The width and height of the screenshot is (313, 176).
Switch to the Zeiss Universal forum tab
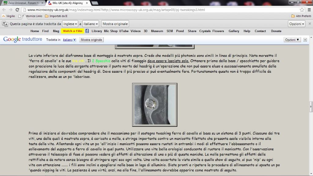point(23,3)
